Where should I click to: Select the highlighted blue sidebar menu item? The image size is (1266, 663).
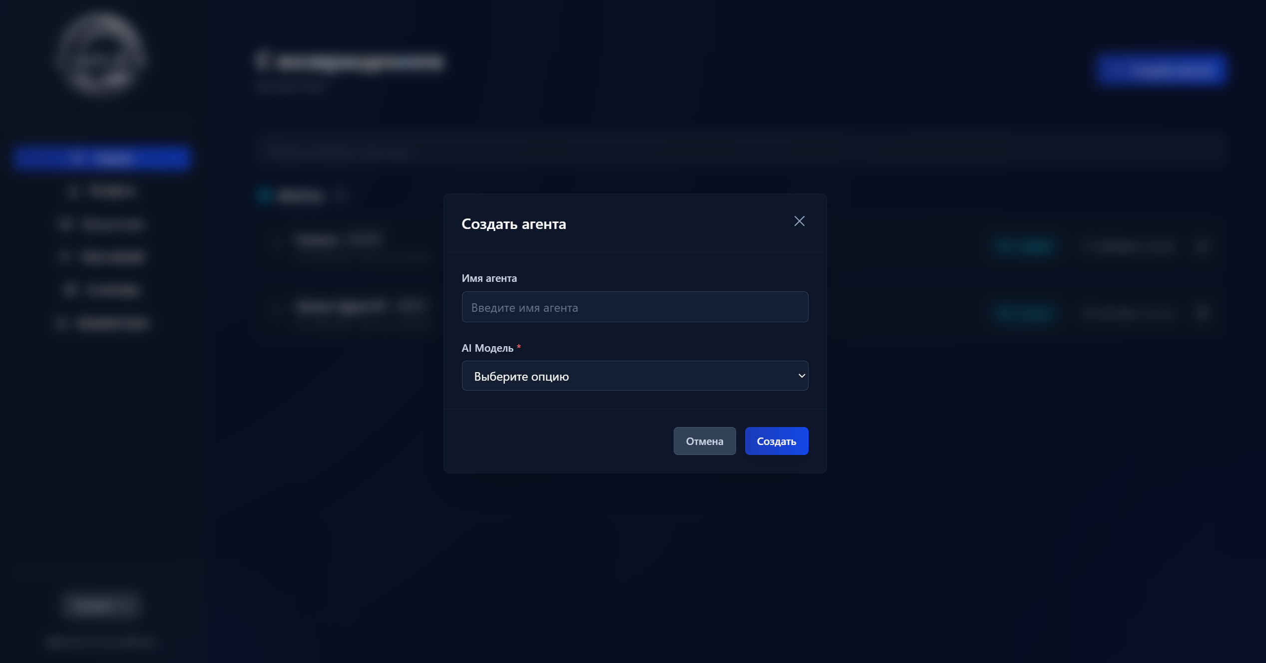coord(101,158)
